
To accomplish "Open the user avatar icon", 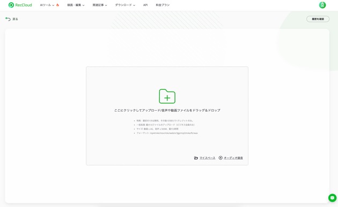I will coord(322,5).
